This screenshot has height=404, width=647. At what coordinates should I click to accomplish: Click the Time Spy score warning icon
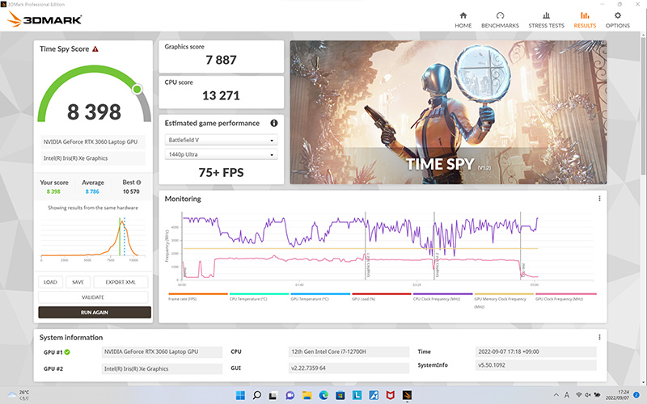point(95,49)
